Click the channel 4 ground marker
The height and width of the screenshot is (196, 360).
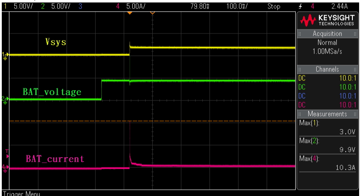[x=5, y=168]
